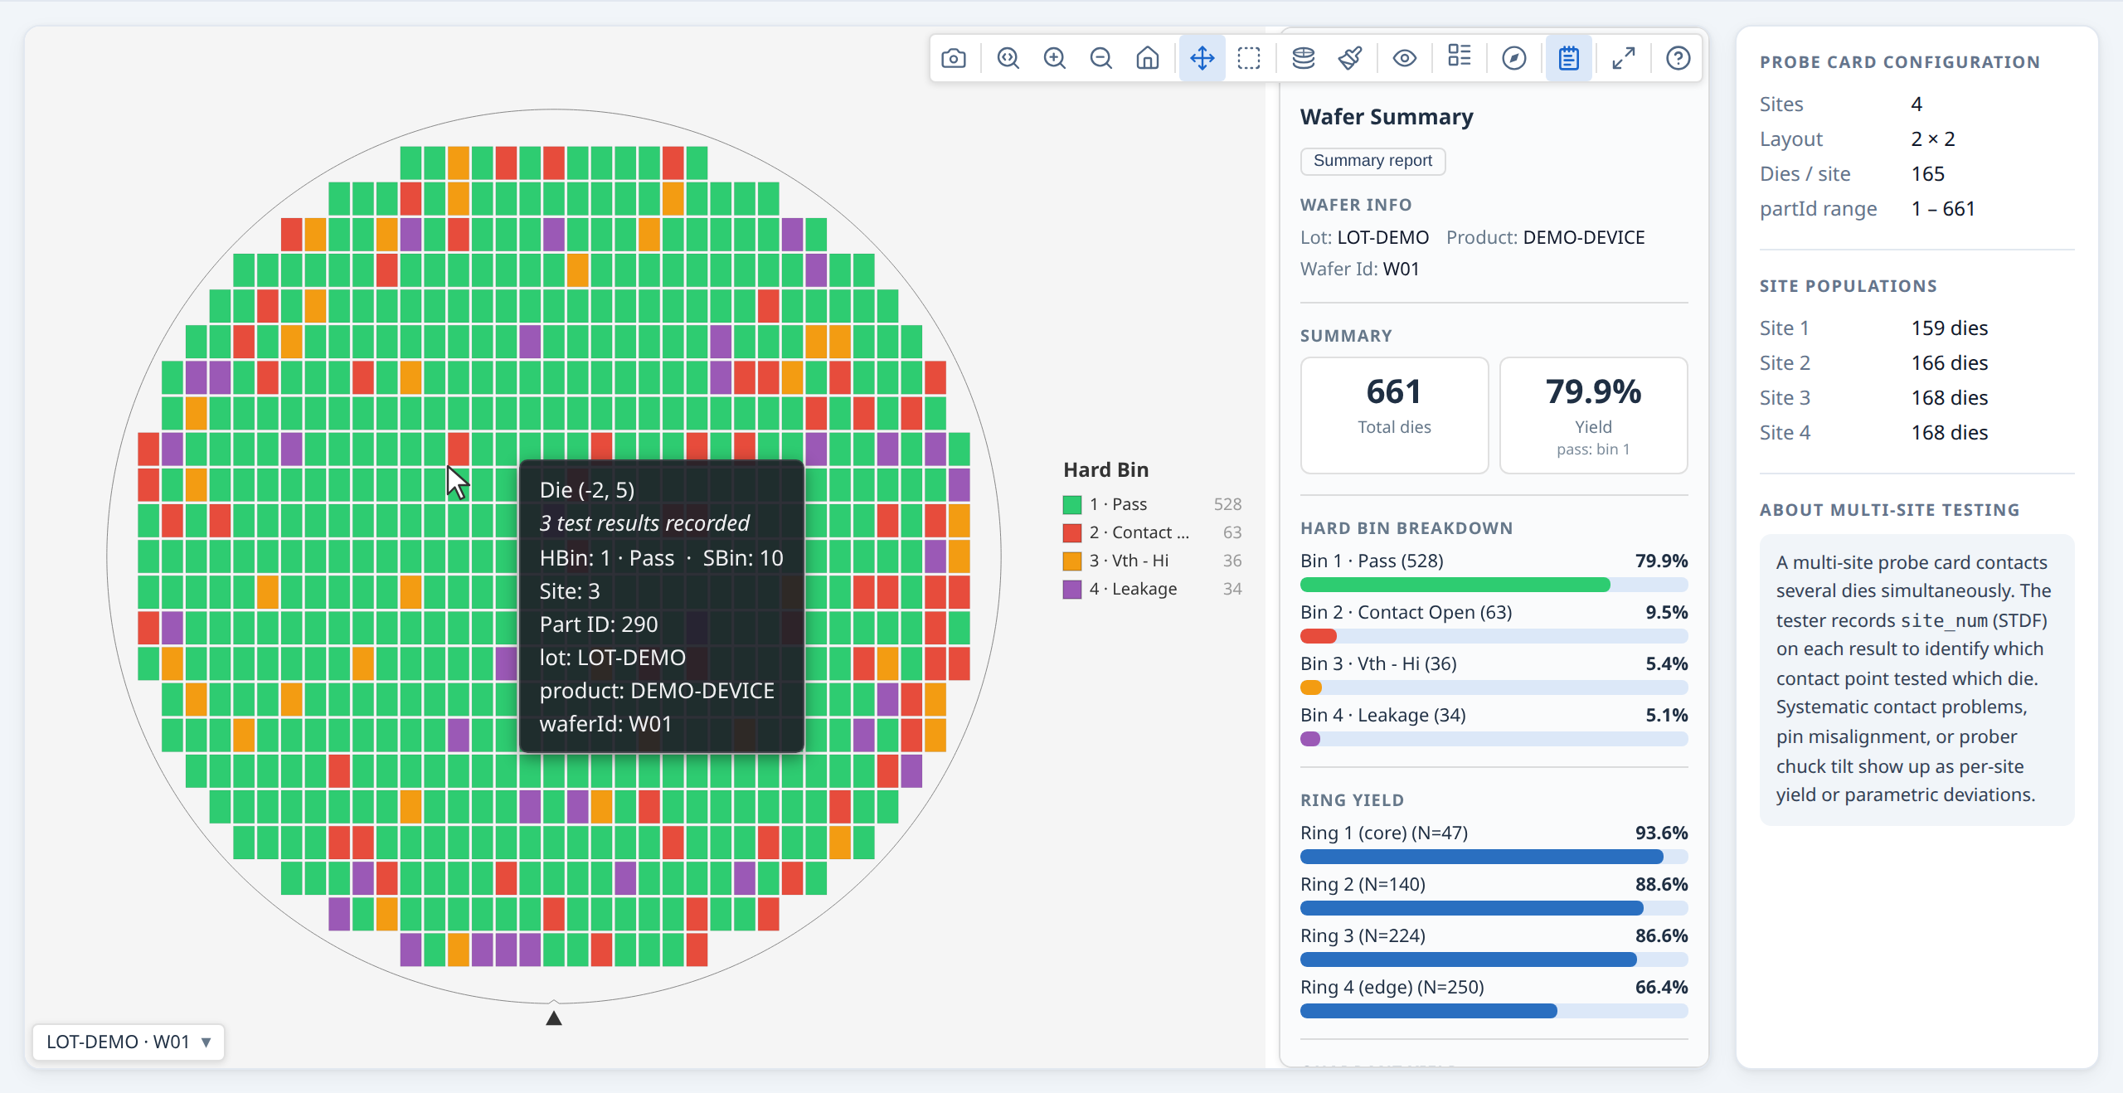
Task: Click the 'Layout' 2 × 2 value
Action: tap(1933, 139)
